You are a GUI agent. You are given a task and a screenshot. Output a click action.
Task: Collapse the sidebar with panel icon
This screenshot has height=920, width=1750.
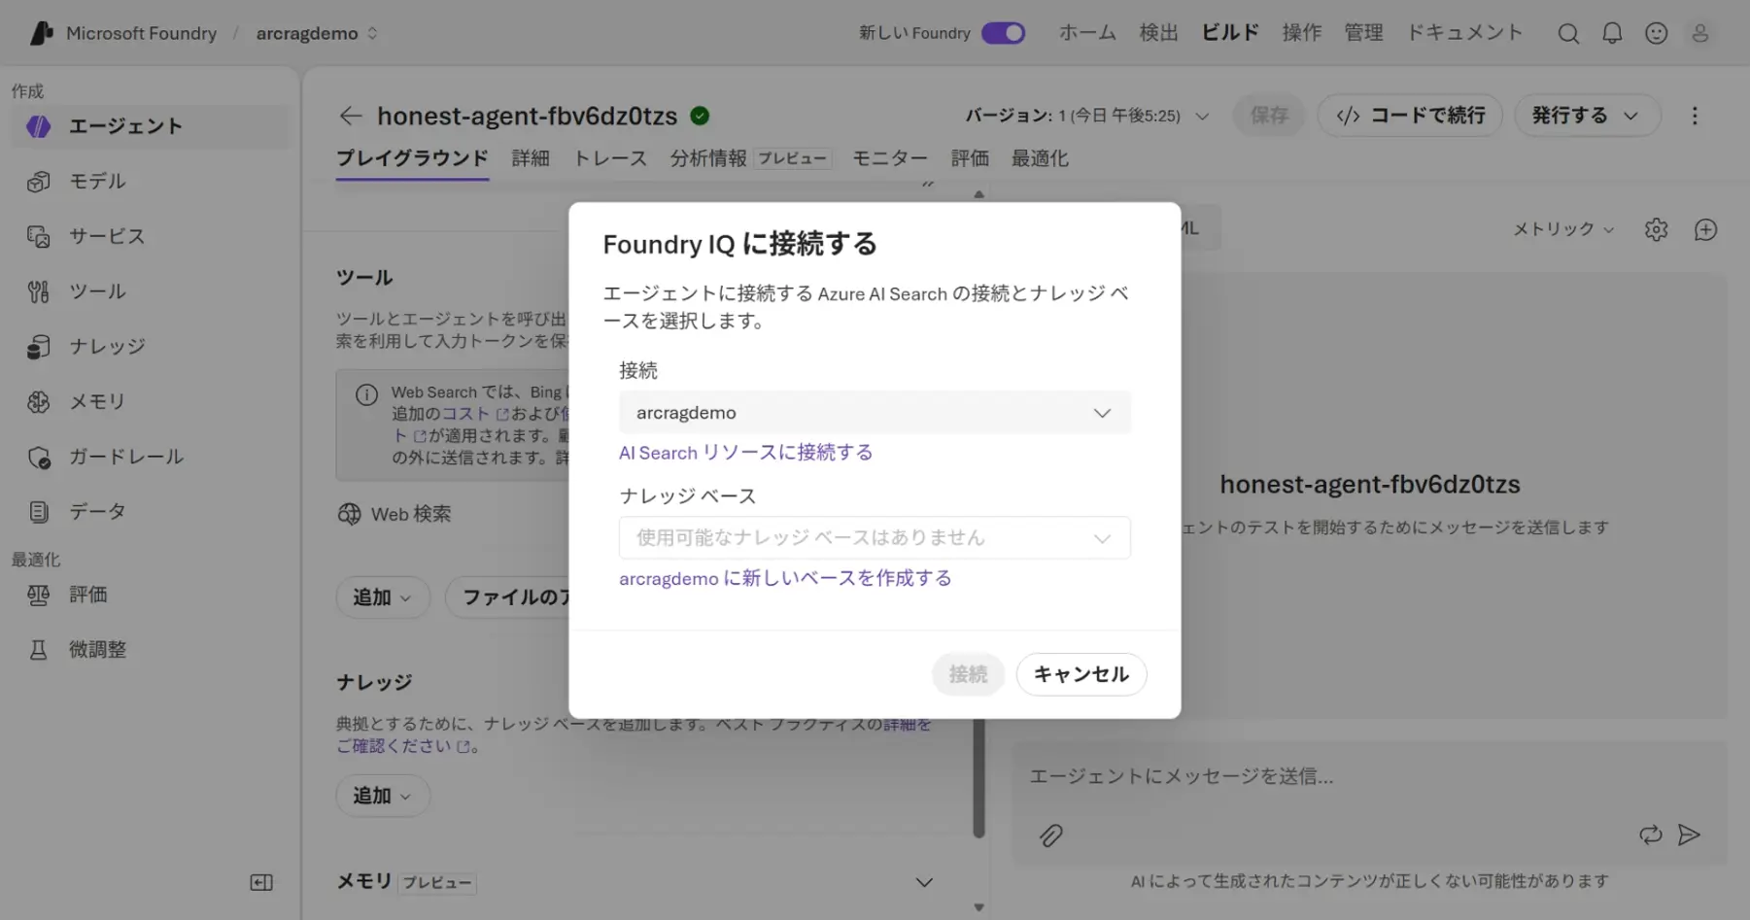261,882
